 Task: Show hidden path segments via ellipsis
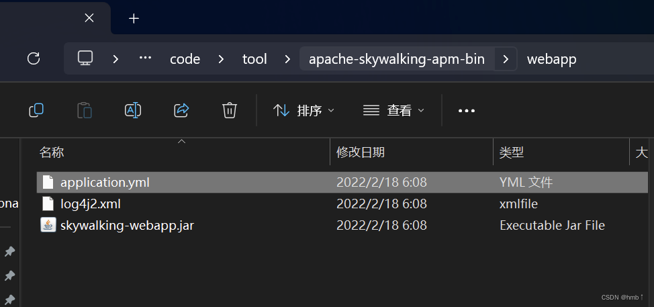(145, 58)
